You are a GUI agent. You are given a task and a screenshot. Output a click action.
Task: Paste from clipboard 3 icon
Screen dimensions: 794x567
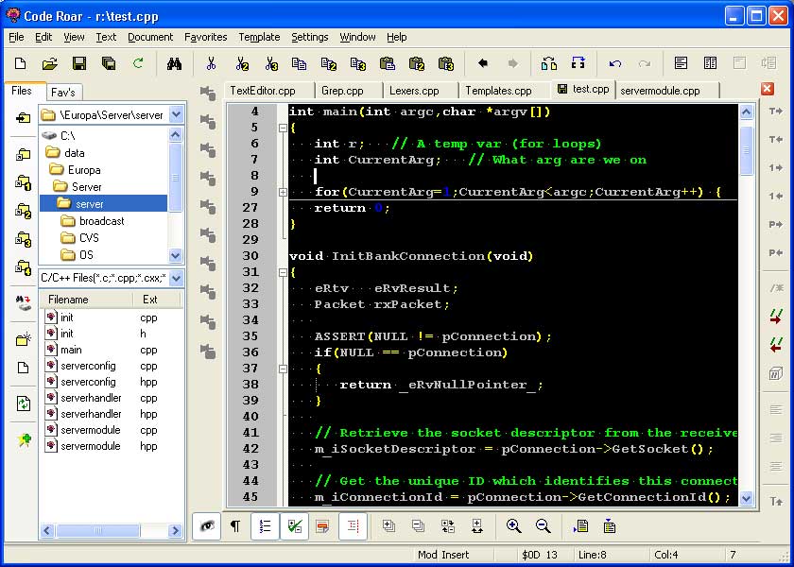(x=445, y=64)
